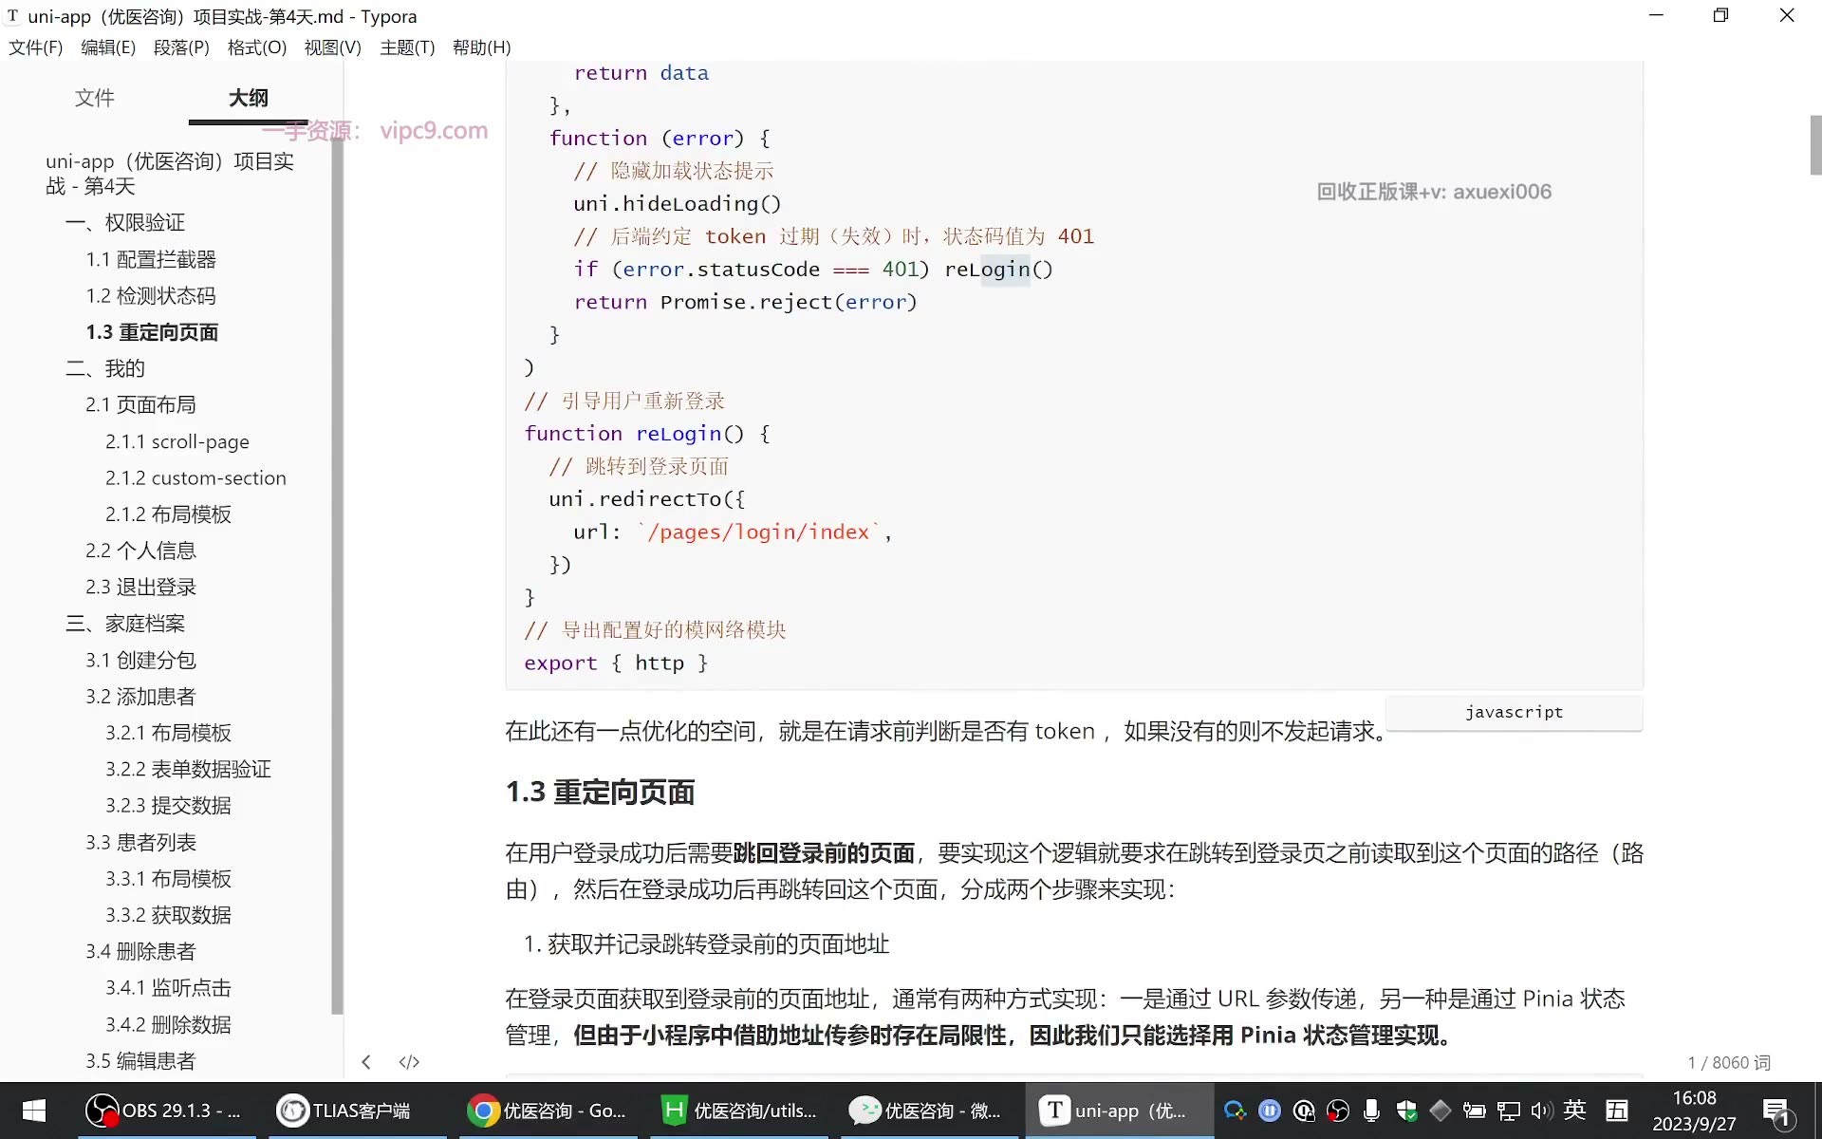
Task: Open the 主题(T) menu
Action: pyautogui.click(x=407, y=47)
